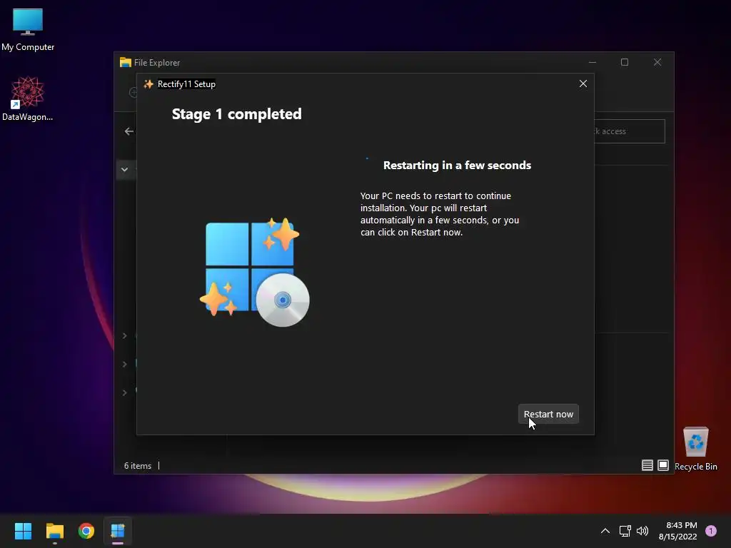This screenshot has width=731, height=548.
Task: Collapse the expanded File Explorer section chevron
Action: click(x=124, y=170)
